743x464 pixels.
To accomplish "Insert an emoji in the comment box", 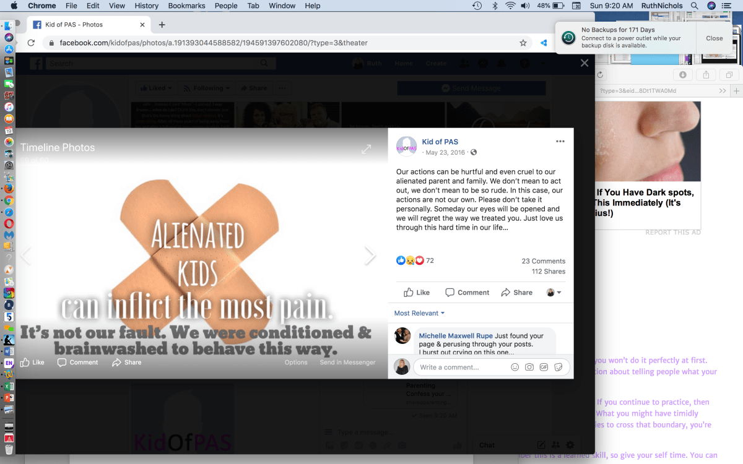I will click(515, 367).
